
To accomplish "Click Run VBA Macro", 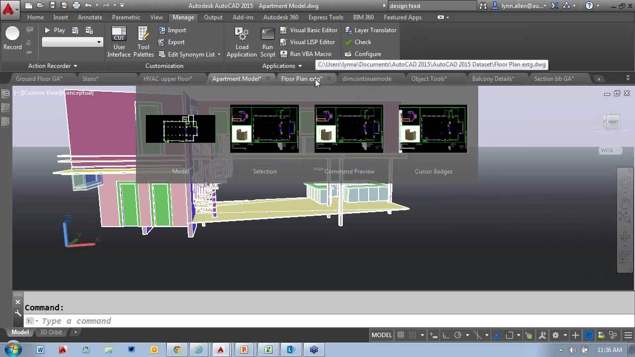I will (x=306, y=54).
